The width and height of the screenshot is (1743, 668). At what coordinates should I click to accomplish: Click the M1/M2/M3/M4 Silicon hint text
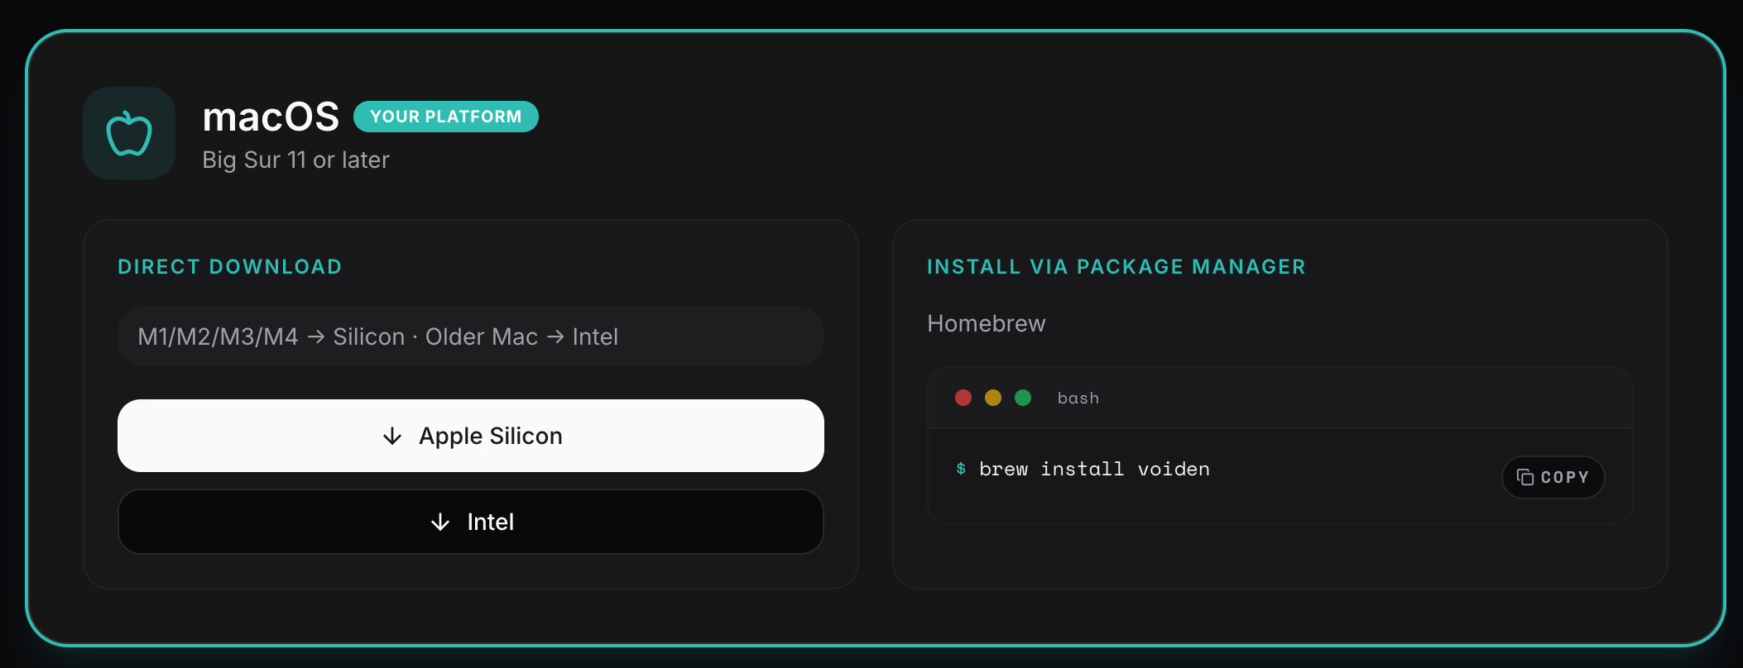(x=378, y=336)
